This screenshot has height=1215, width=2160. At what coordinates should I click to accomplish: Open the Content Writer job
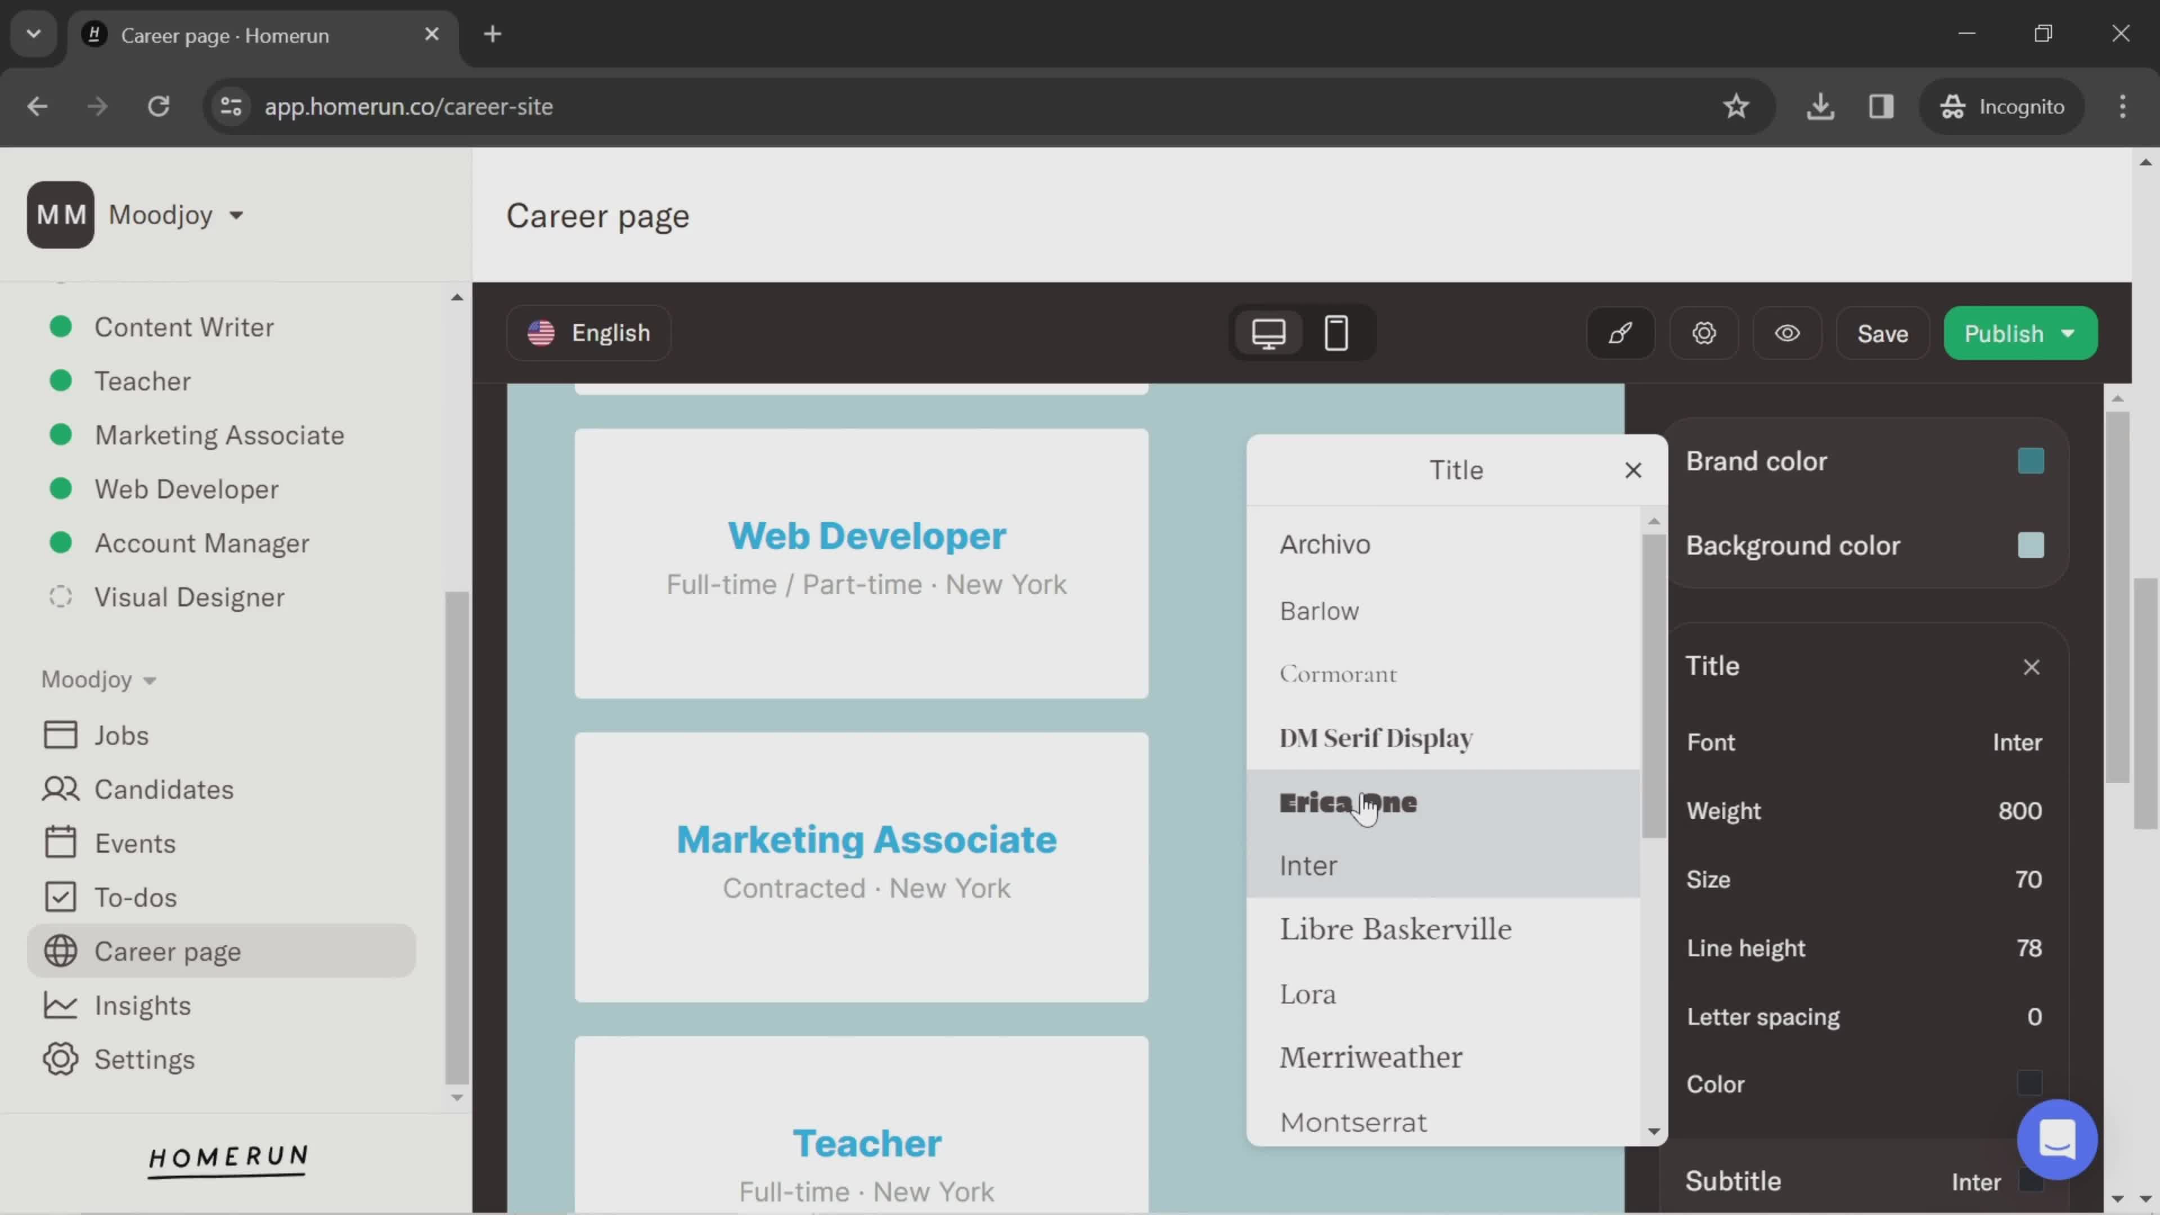pos(183,327)
